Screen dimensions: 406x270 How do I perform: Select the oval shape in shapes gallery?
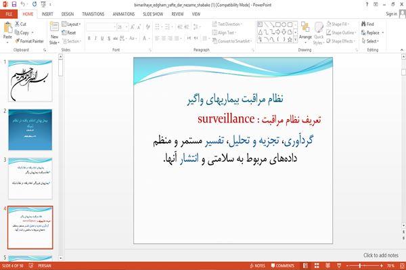pos(284,24)
